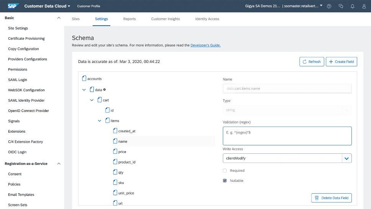Collapse the items tree node

[100, 121]
